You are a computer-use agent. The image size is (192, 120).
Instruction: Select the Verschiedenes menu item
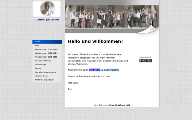tap(47, 76)
